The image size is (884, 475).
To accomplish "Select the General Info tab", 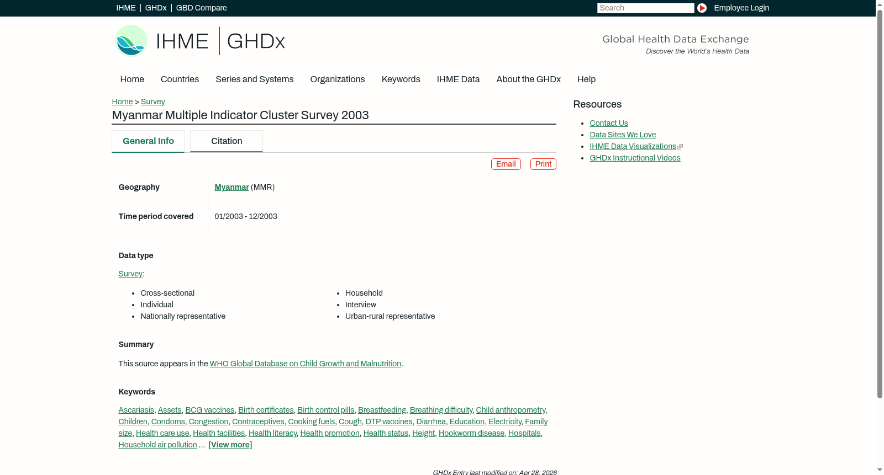I will 148,141.
